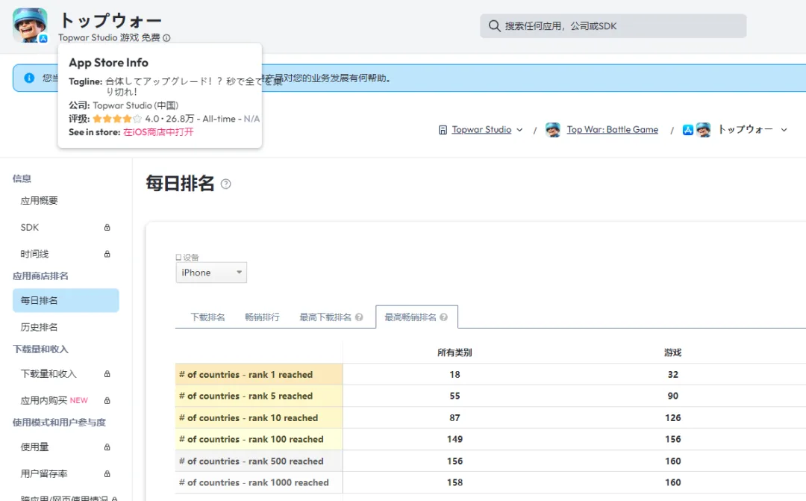Viewport: 806px width, 501px height.
Task: Click help icon beside 每日排名 heading
Action: point(225,184)
